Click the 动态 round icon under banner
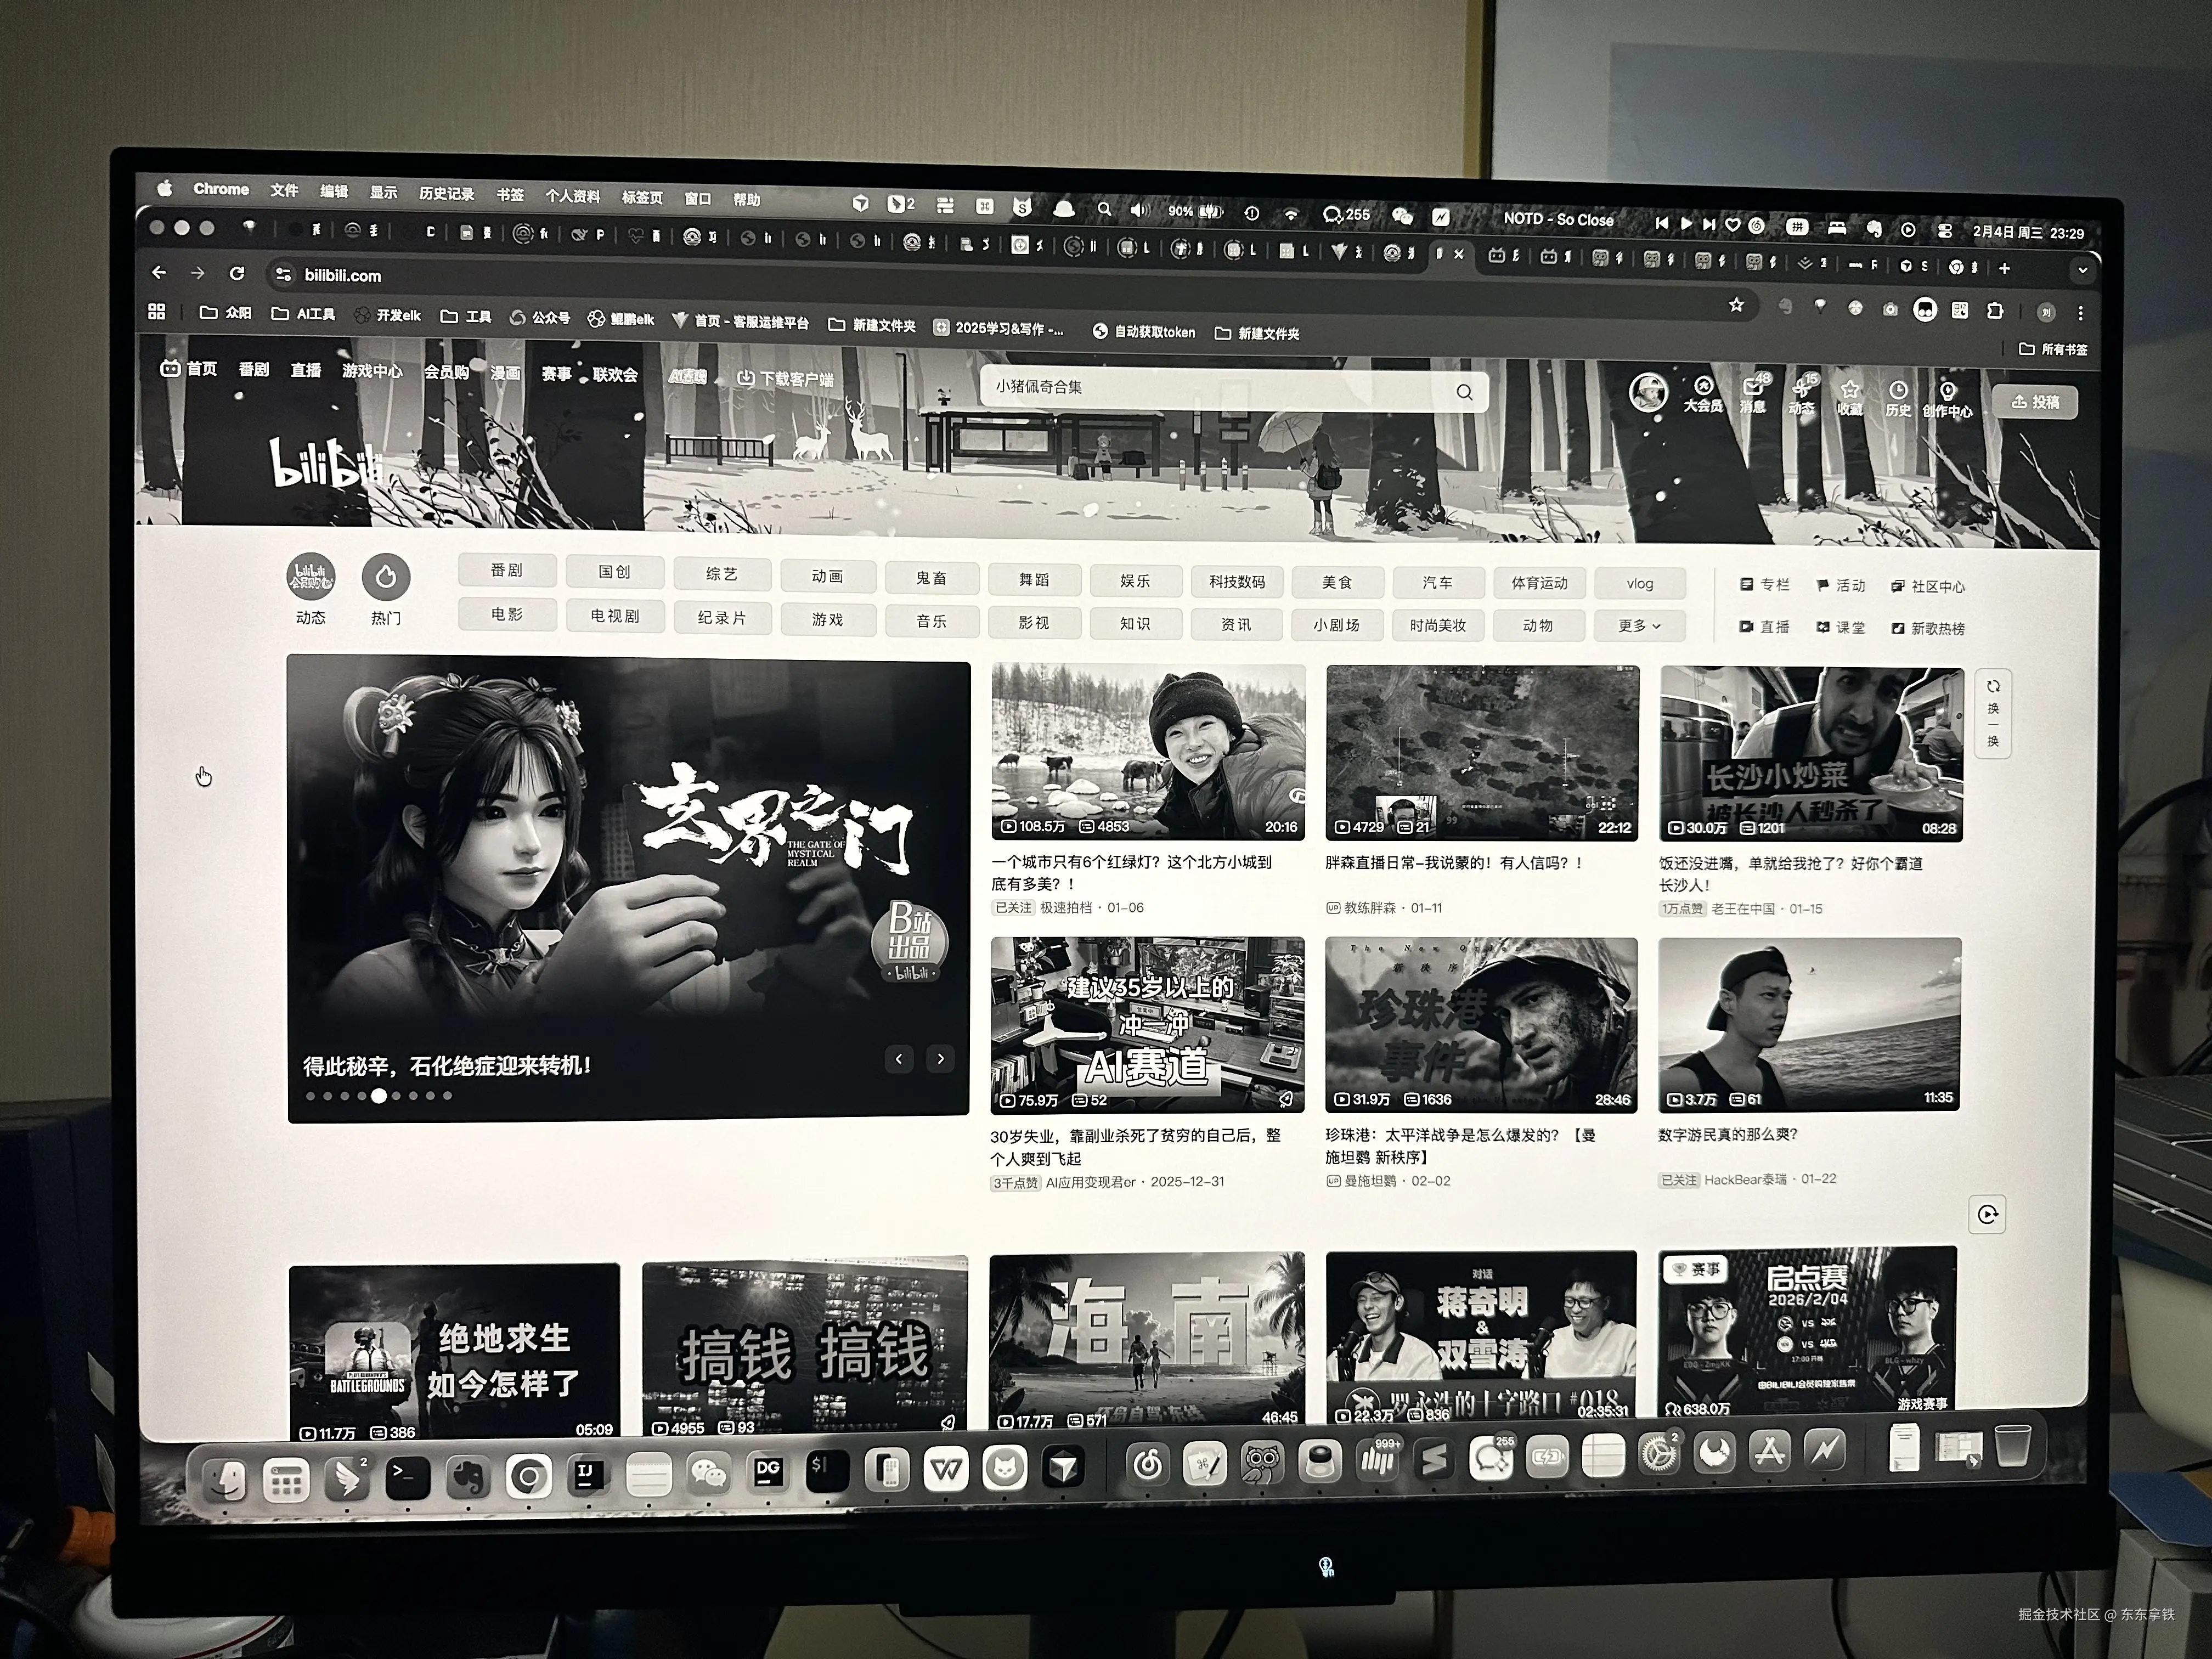This screenshot has width=2212, height=1659. 311,577
